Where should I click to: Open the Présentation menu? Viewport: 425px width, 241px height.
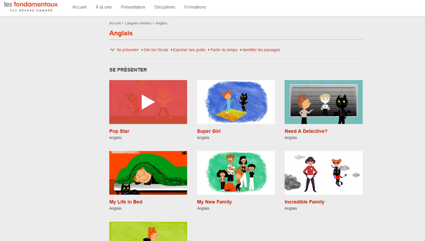[133, 7]
